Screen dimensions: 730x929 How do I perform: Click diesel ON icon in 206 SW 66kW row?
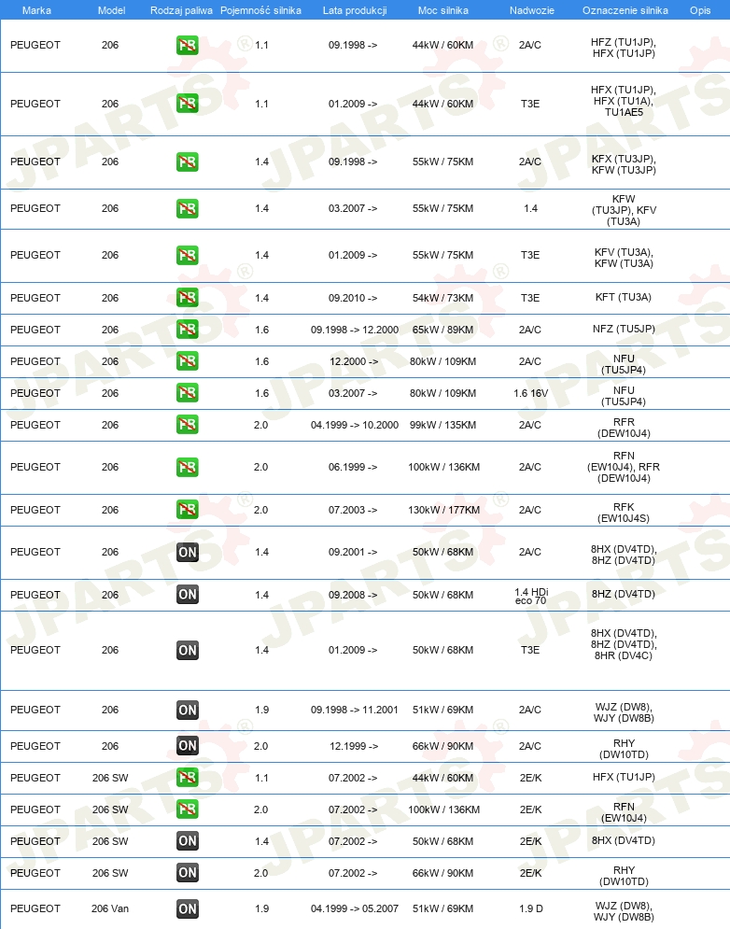click(x=188, y=873)
